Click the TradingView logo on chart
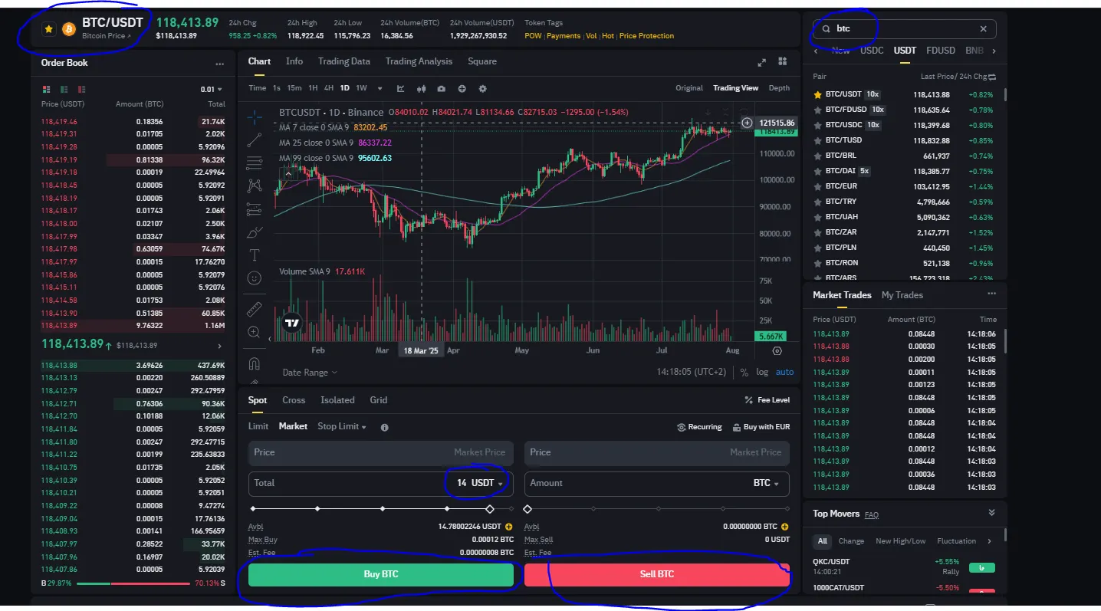 [291, 324]
